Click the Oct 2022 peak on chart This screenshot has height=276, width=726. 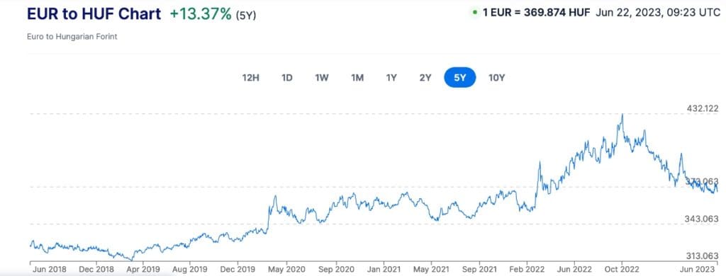click(x=622, y=115)
